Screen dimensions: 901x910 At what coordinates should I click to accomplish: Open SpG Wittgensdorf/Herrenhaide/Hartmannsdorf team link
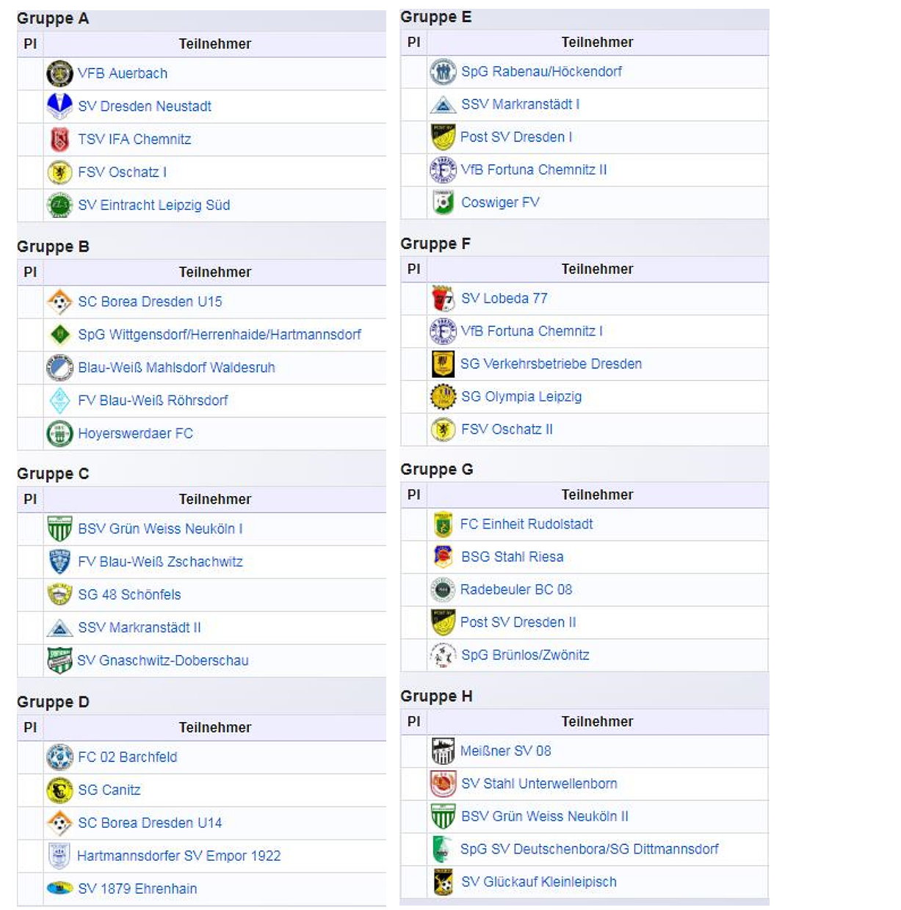click(x=220, y=335)
